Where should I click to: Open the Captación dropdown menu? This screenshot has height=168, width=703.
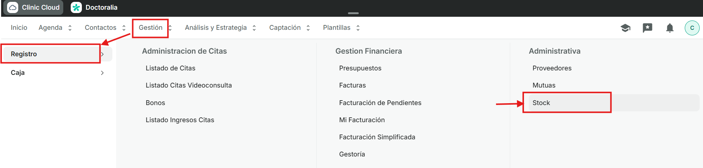point(290,28)
